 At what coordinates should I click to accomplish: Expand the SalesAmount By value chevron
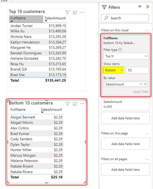(141, 84)
